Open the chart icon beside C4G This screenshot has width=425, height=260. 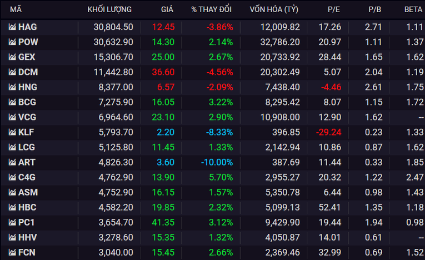point(12,177)
